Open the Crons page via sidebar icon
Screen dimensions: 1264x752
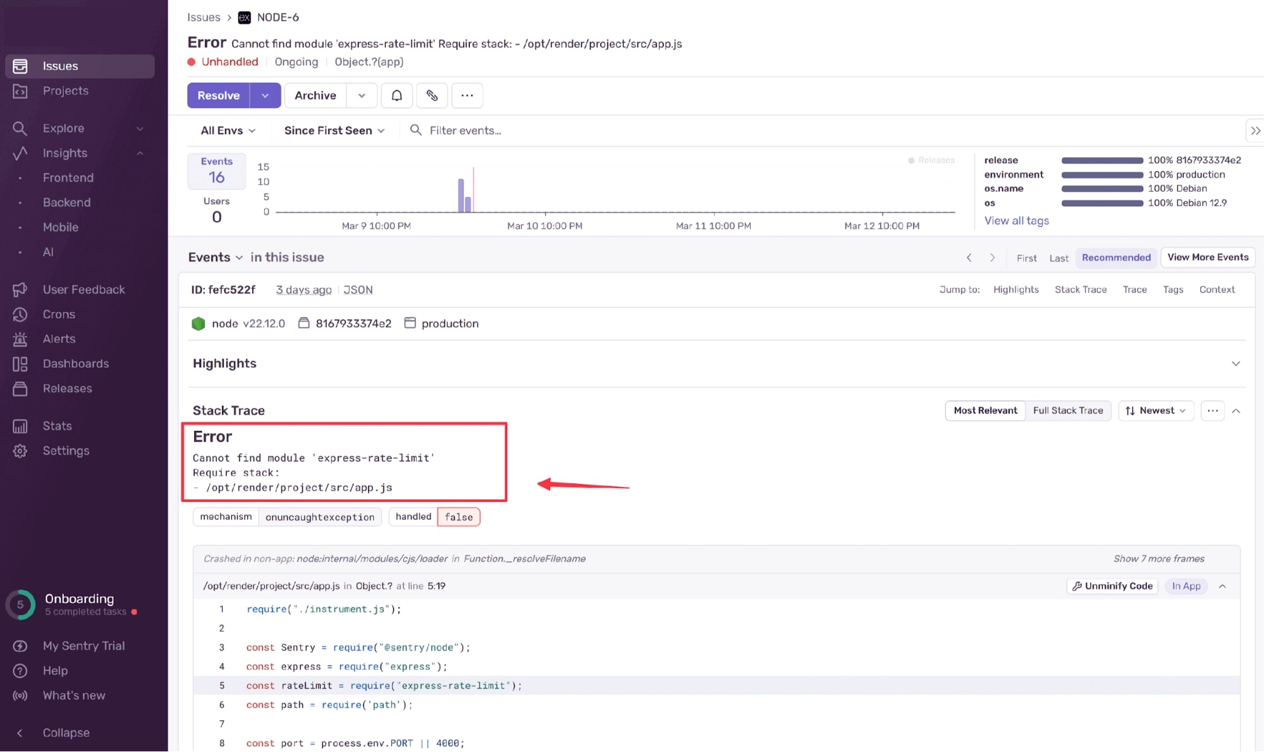tap(20, 314)
